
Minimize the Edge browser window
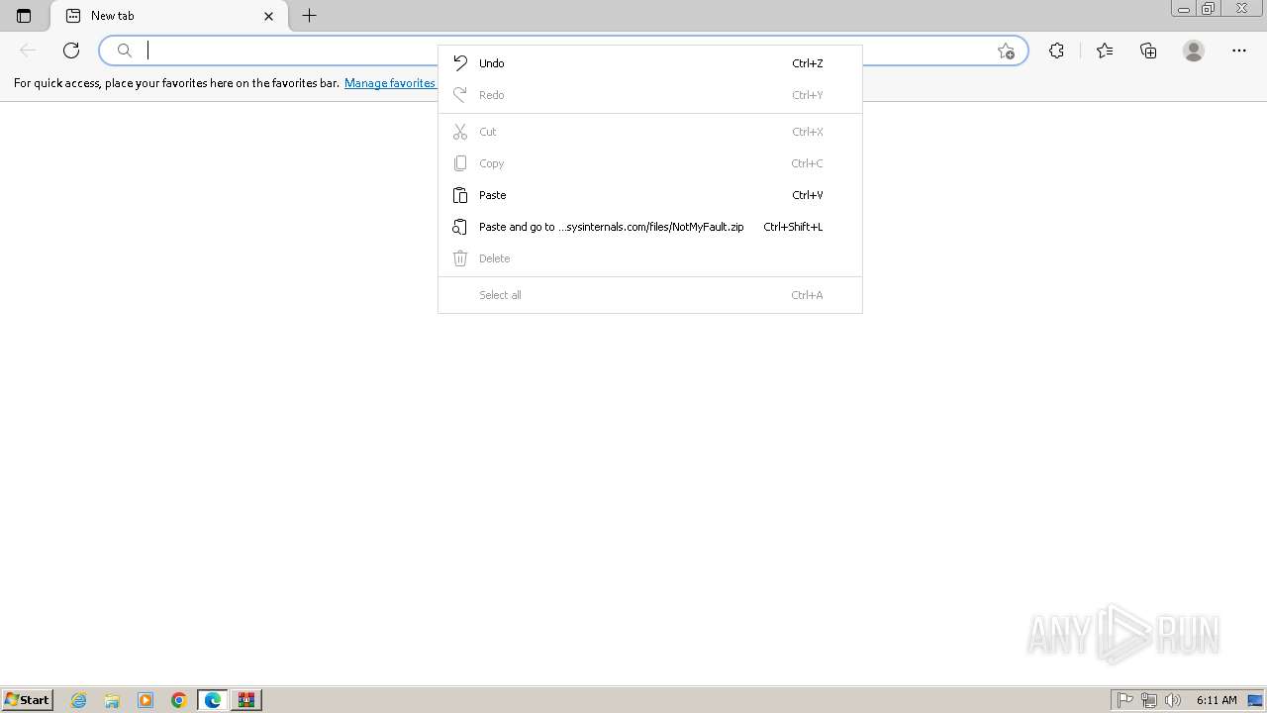[1183, 9]
